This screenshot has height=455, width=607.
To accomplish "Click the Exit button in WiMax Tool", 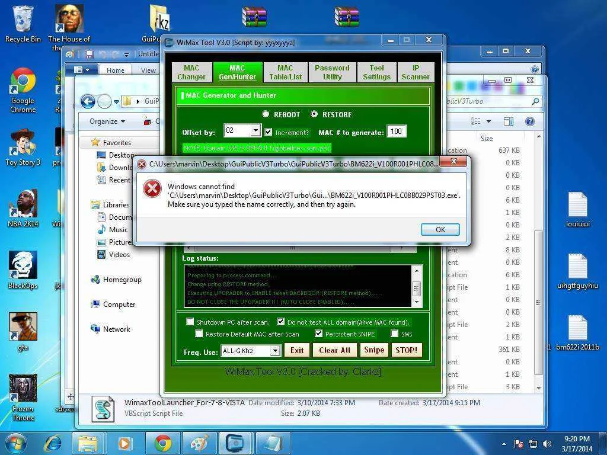I will point(297,350).
